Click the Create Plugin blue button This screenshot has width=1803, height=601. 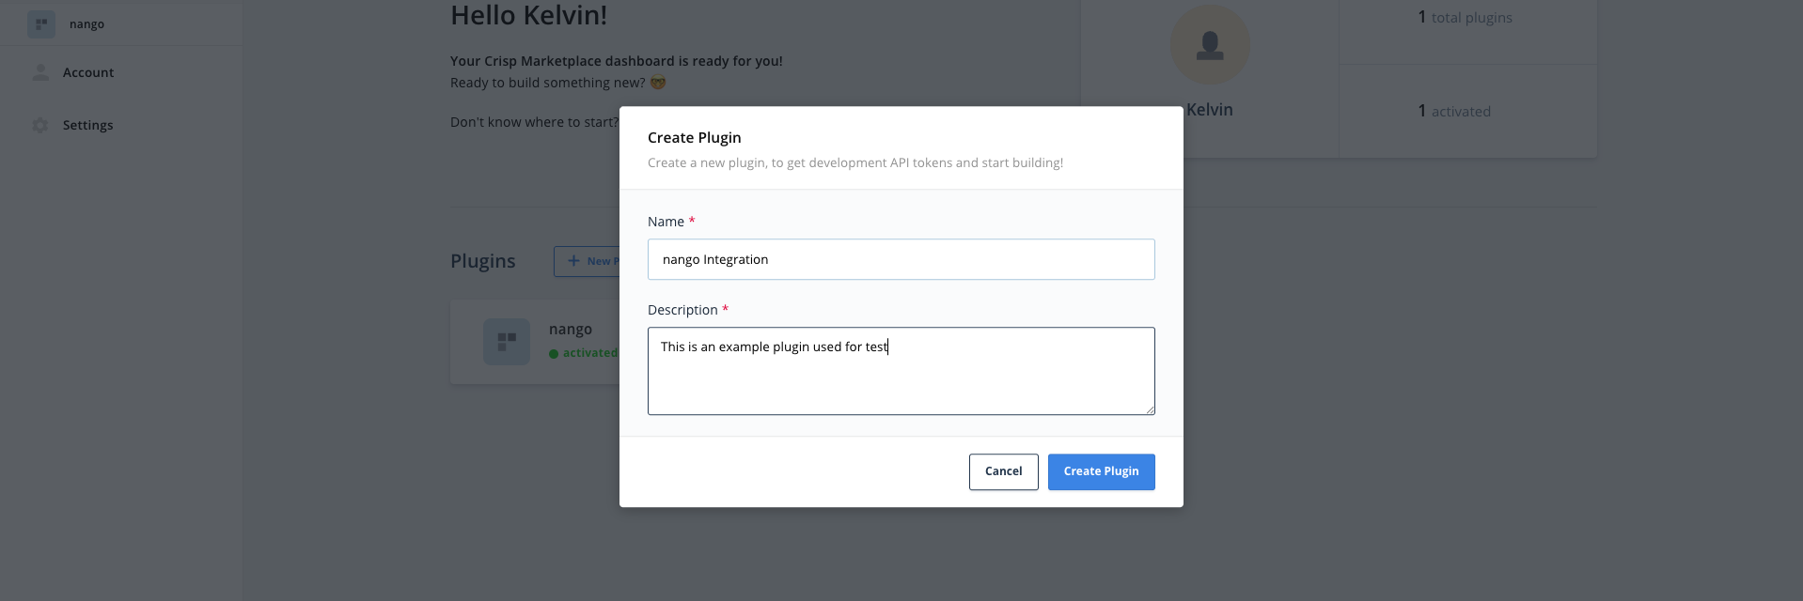(x=1101, y=471)
